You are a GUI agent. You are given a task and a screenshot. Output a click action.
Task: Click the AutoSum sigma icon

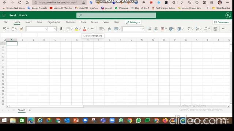(x=189, y=29)
